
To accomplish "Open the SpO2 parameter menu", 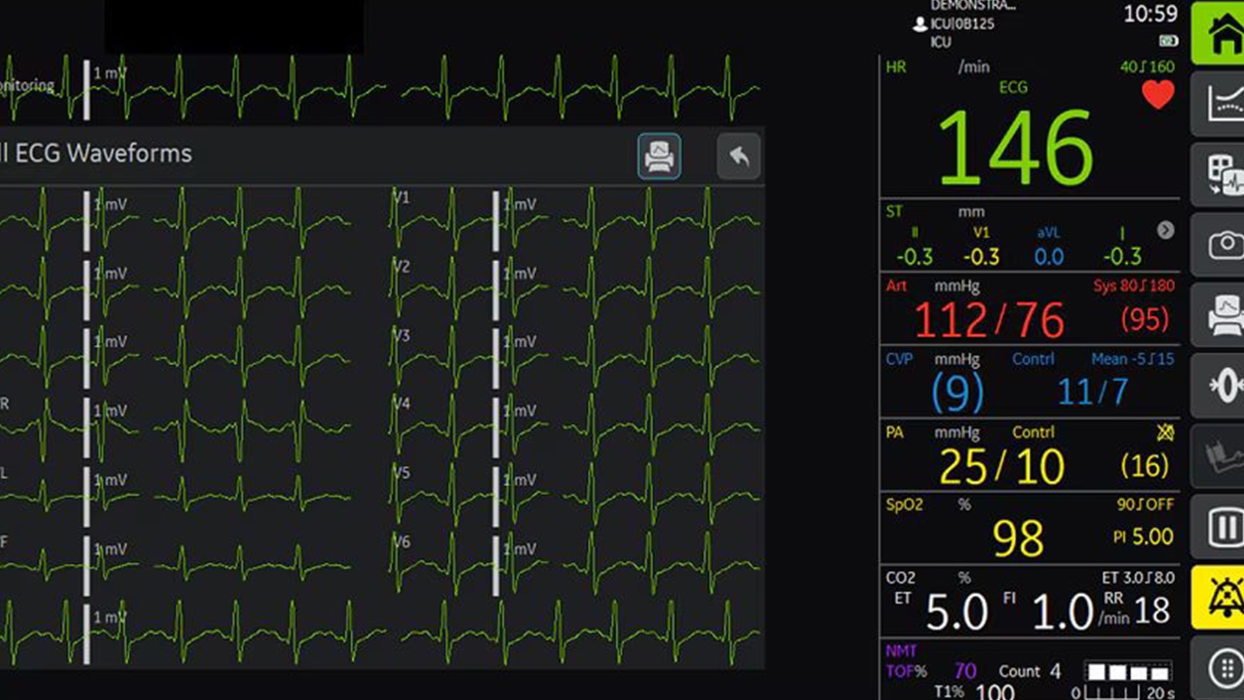I will click(1017, 537).
